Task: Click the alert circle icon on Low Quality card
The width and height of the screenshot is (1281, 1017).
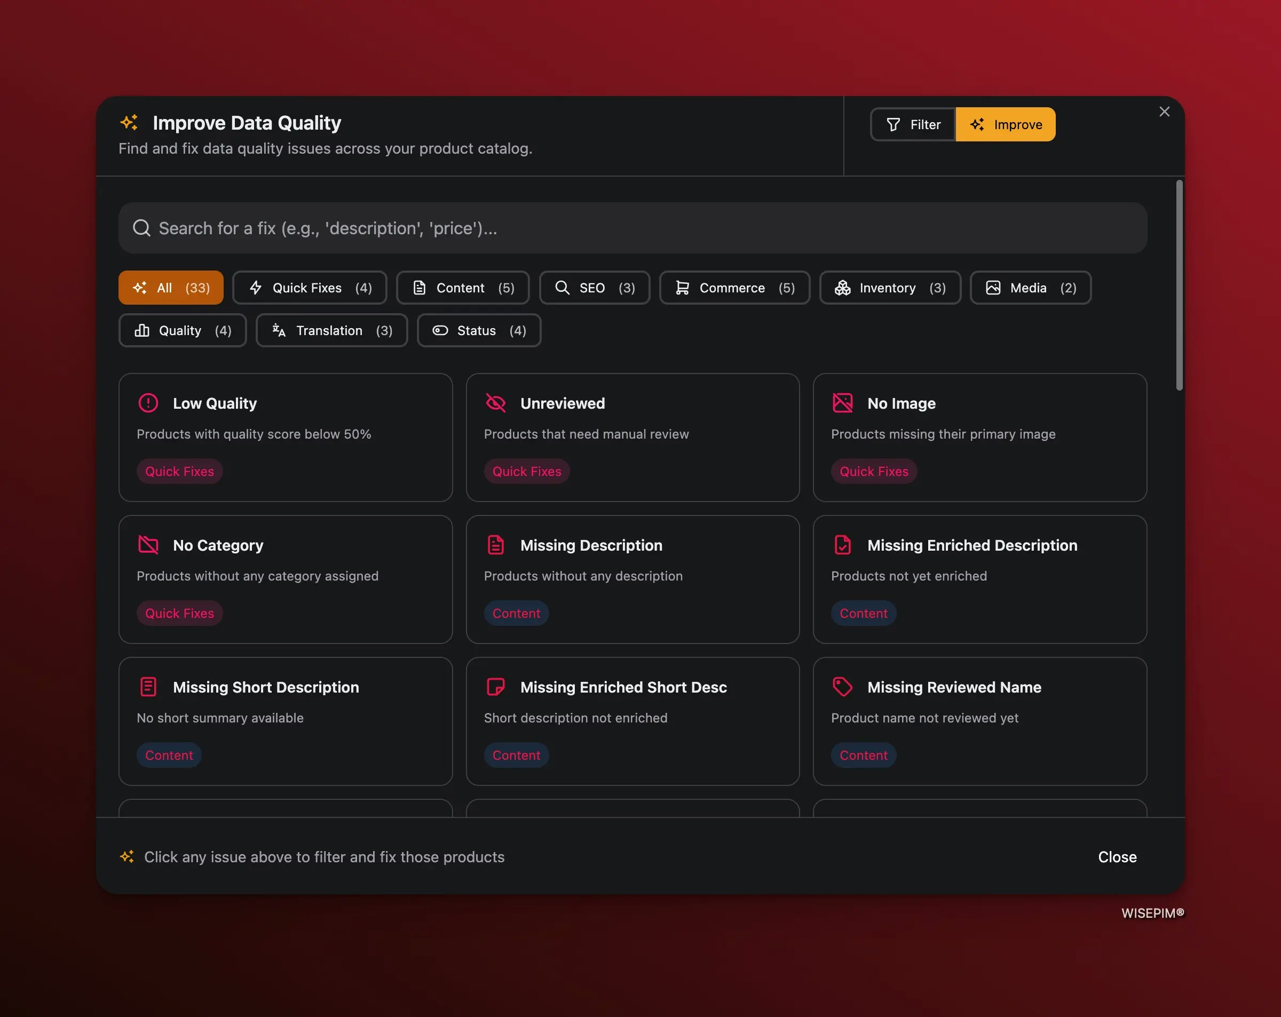Action: 148,403
